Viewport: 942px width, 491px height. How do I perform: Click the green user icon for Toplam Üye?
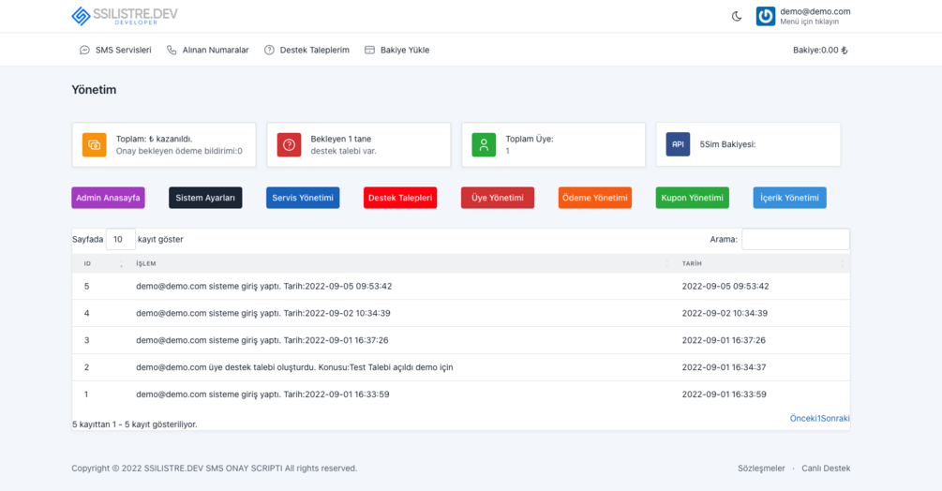tap(484, 144)
